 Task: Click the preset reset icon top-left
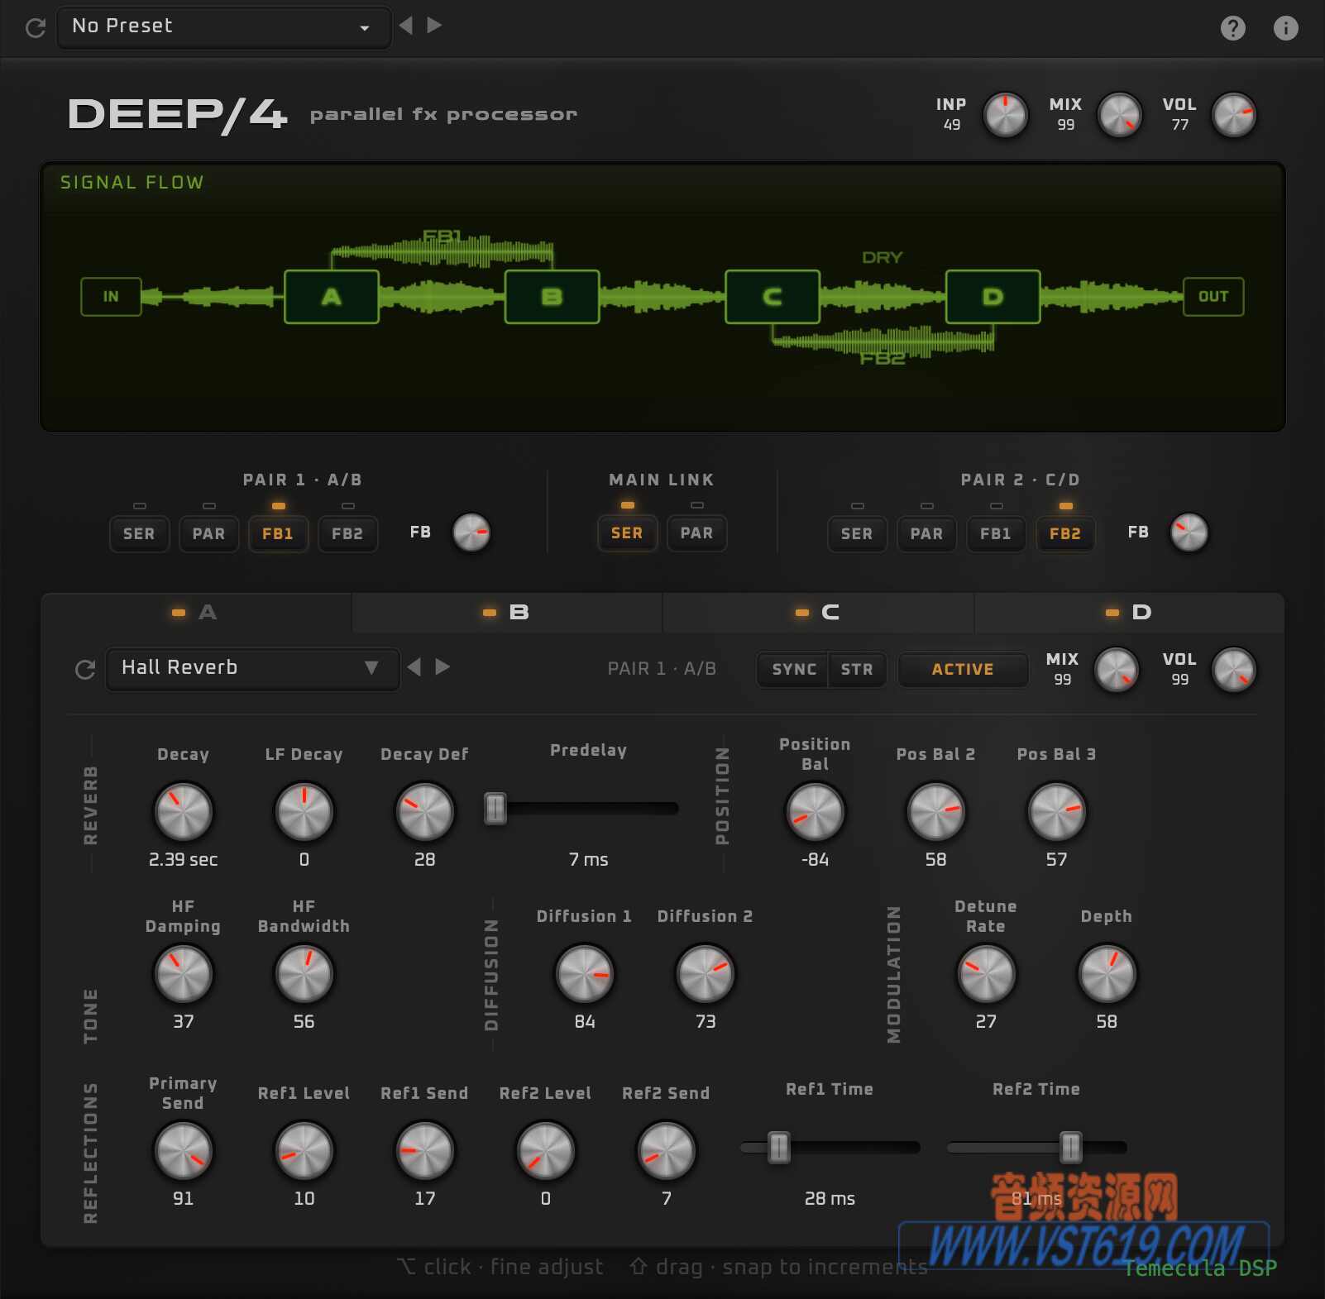(x=34, y=26)
